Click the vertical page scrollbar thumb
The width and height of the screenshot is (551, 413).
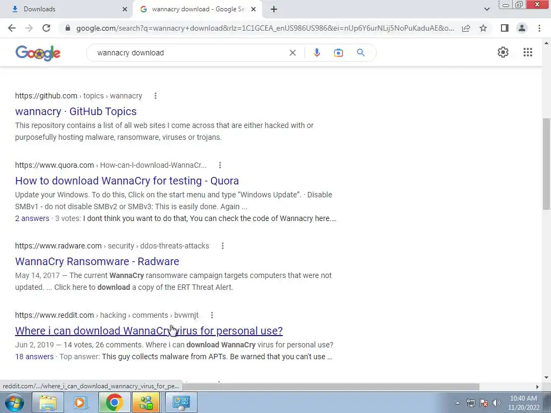pyautogui.click(x=546, y=164)
